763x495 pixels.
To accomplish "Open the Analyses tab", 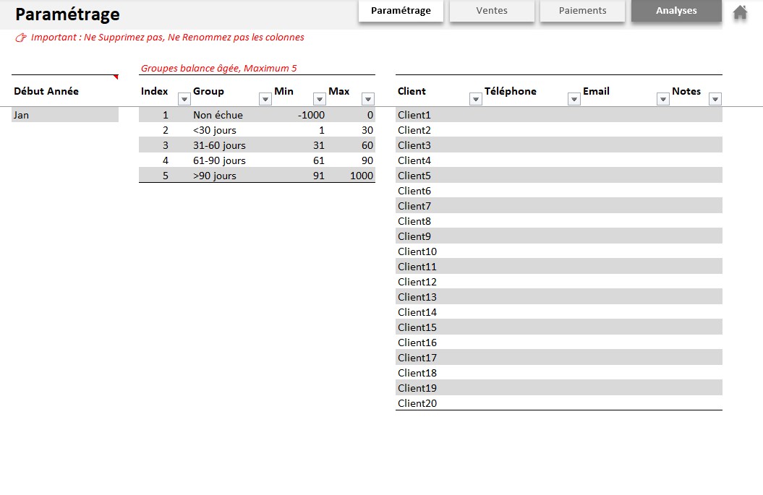I will point(676,11).
